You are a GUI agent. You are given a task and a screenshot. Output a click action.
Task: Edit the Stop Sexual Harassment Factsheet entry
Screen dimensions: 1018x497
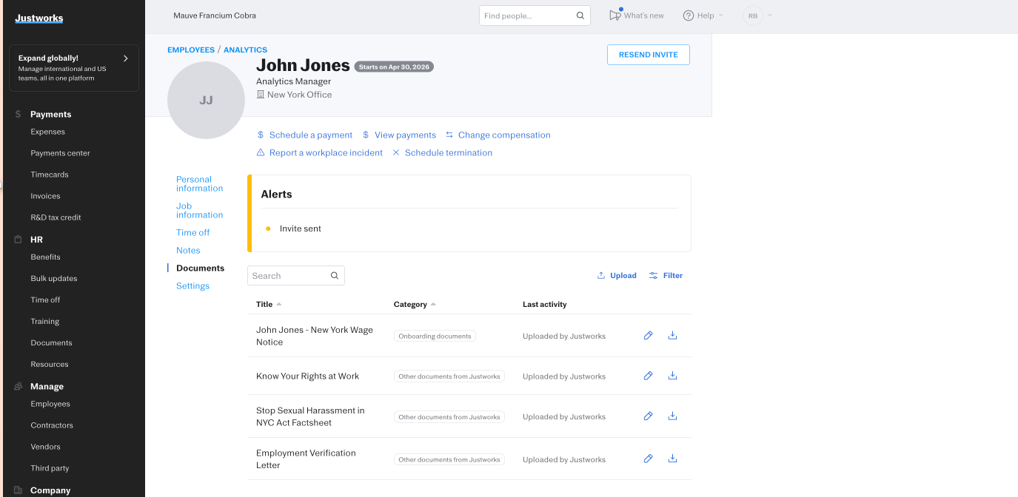tap(648, 416)
